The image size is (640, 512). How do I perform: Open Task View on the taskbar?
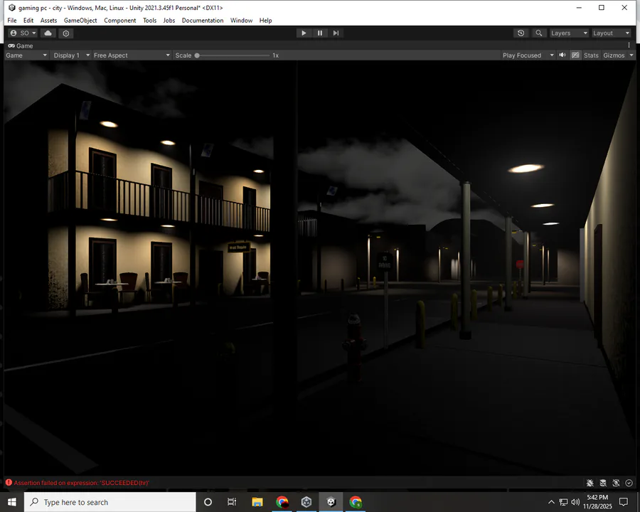232,502
